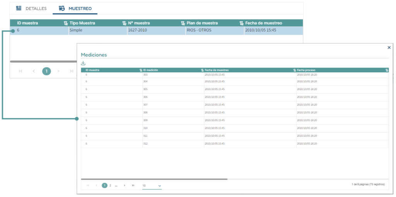Click page 1 in the sample table pager
The image size is (396, 197).
tap(46, 71)
